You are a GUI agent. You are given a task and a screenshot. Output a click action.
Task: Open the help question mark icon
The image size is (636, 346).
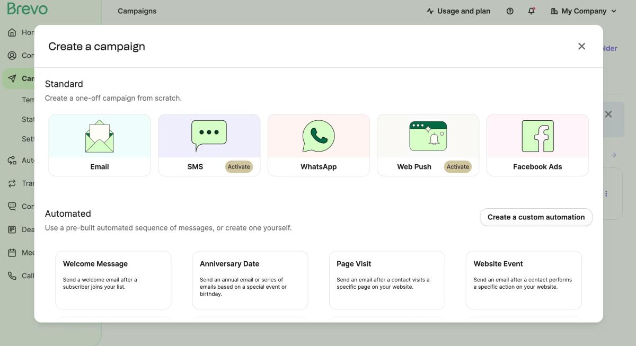click(510, 11)
